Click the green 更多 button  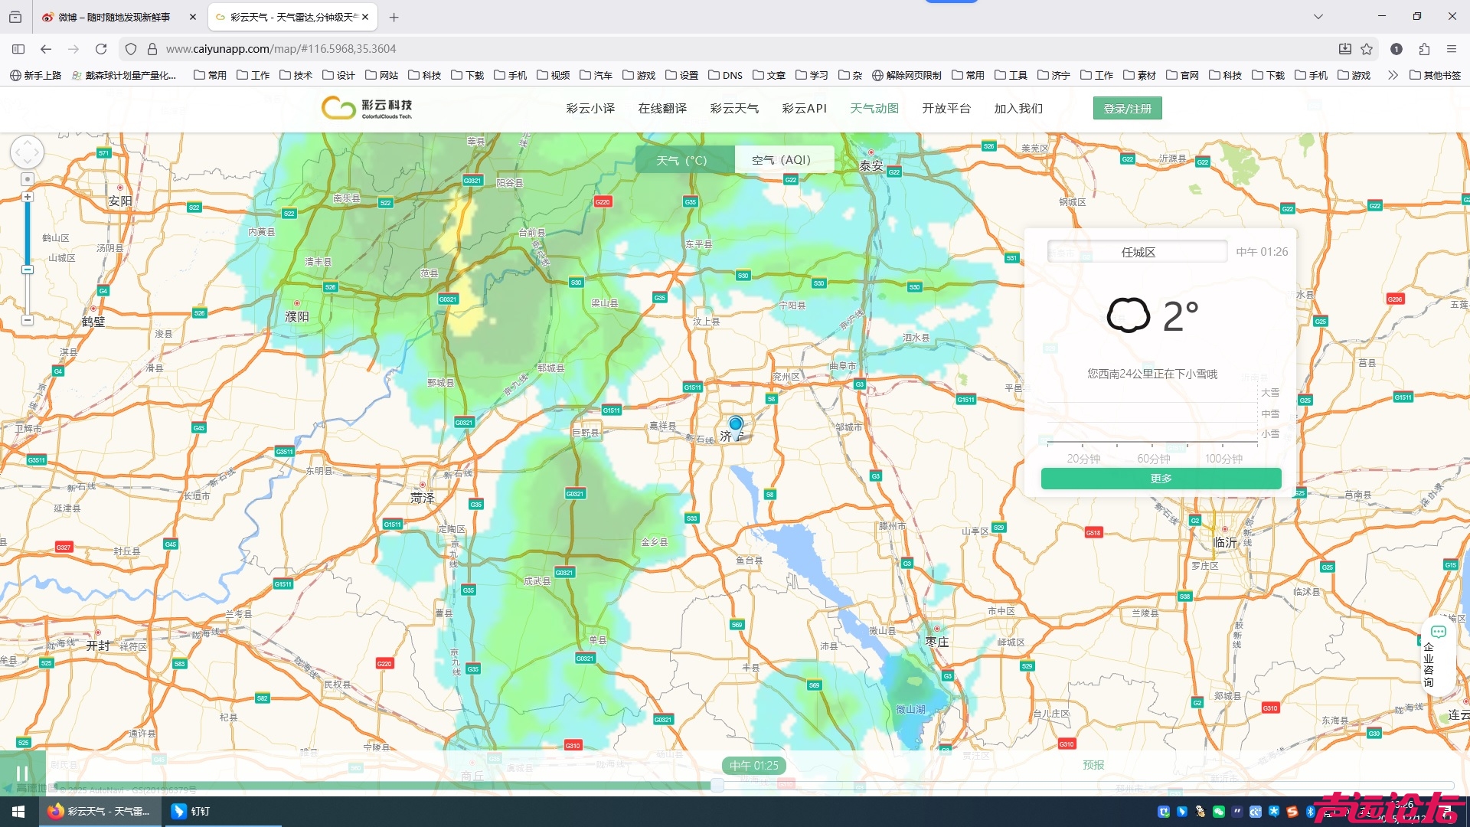point(1161,479)
